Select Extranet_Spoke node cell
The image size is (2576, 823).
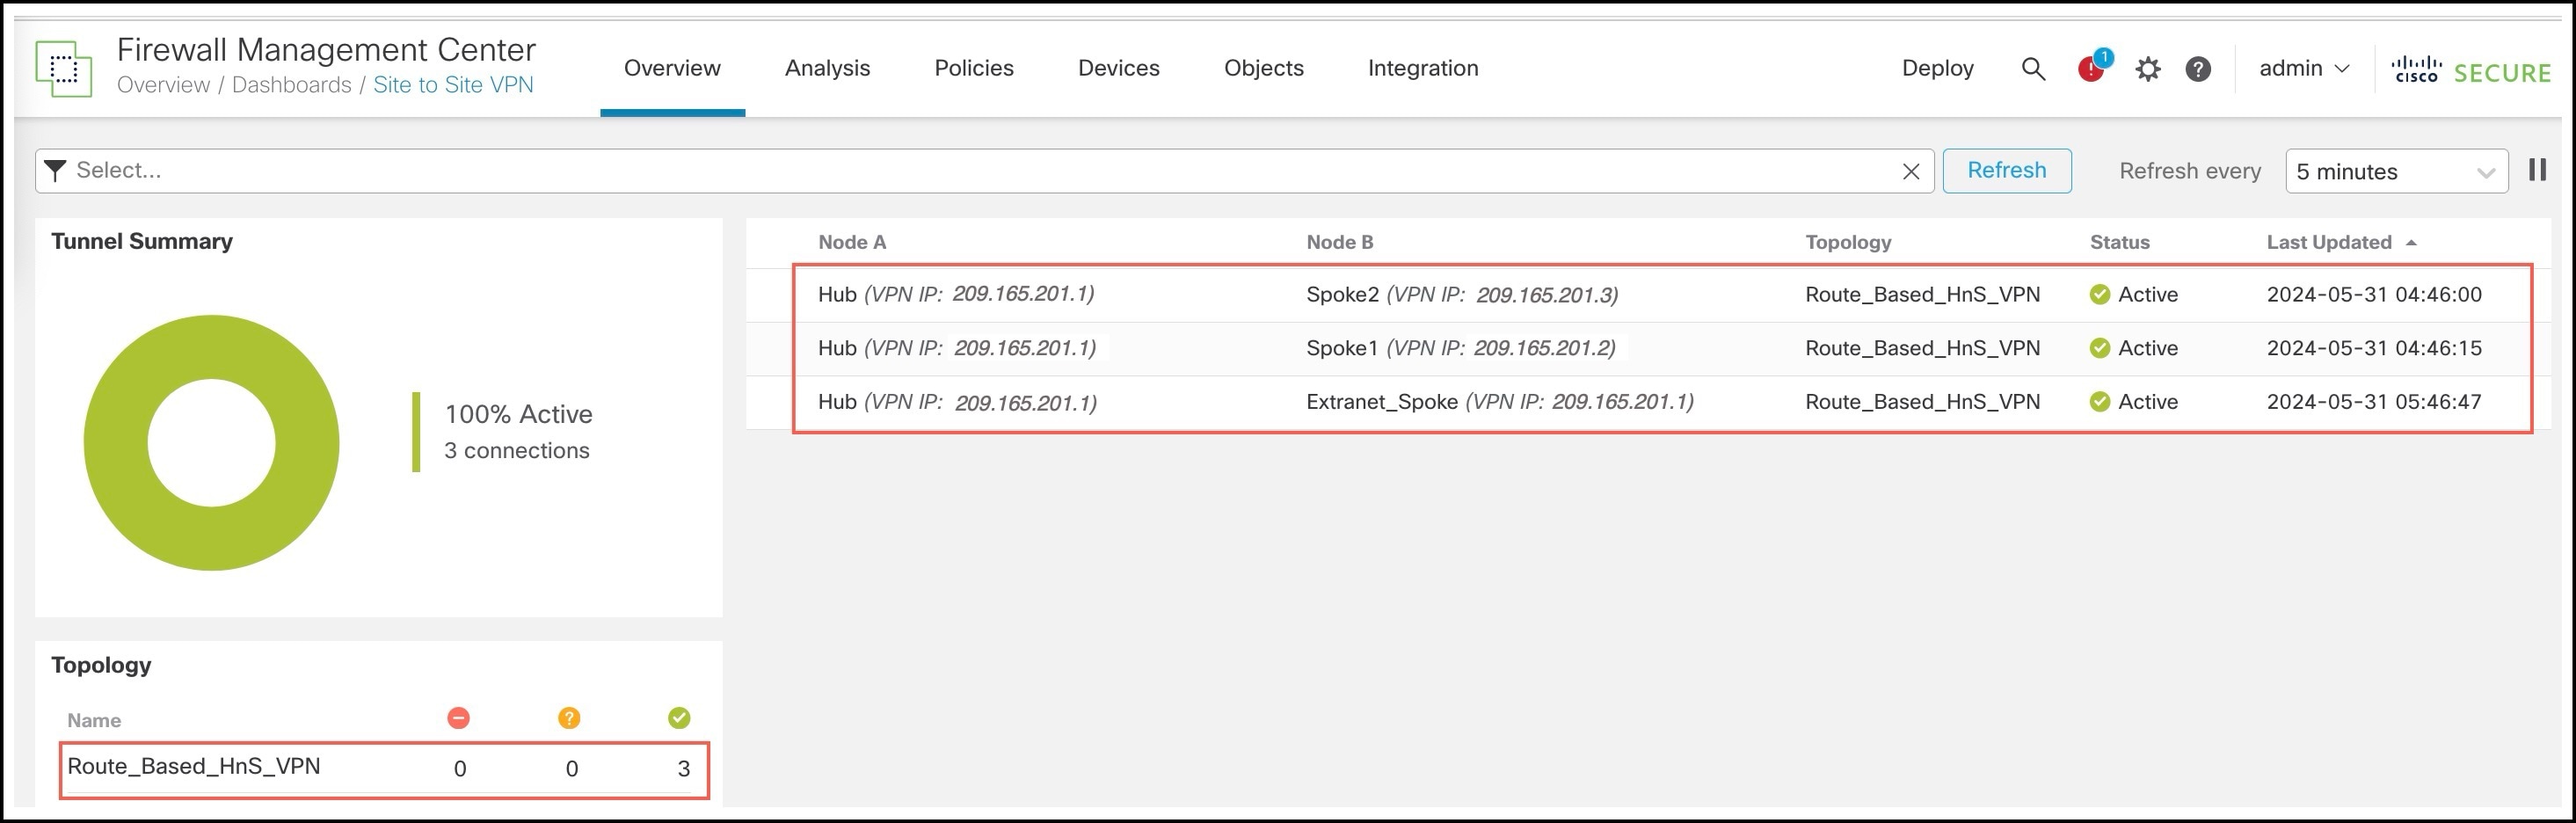1500,402
